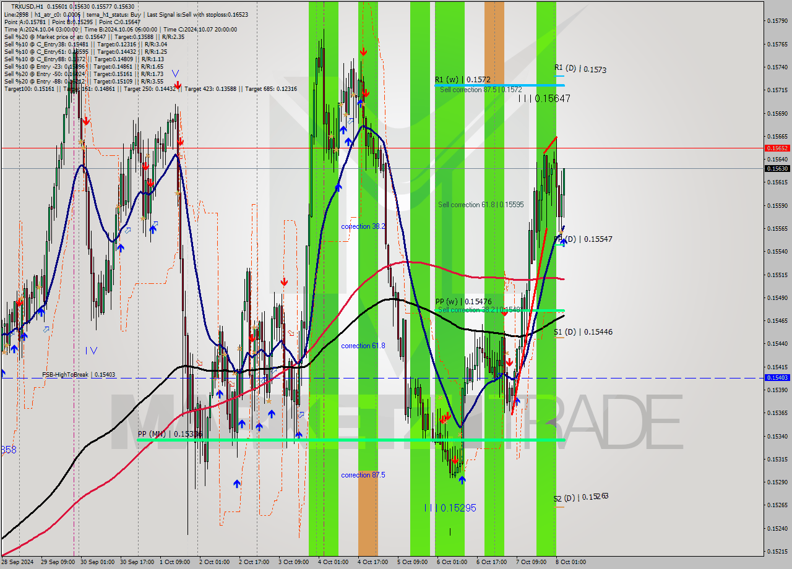Click the '6 Oct 17:00' time label
The image size is (792, 569).
coord(492,562)
